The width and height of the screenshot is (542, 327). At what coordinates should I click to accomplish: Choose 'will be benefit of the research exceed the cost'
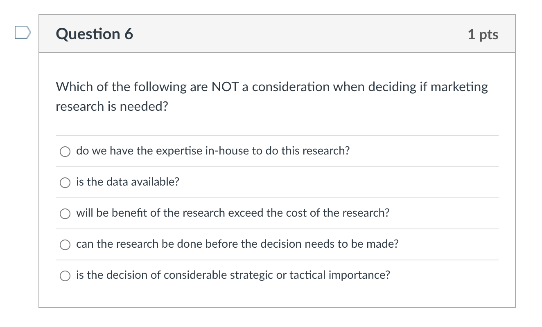(233, 213)
